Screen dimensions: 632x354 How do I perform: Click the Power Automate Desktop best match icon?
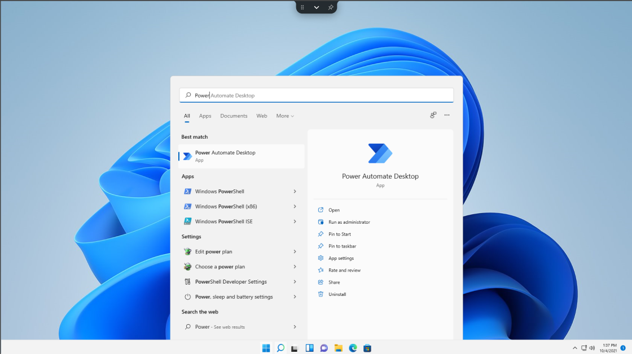[187, 156]
